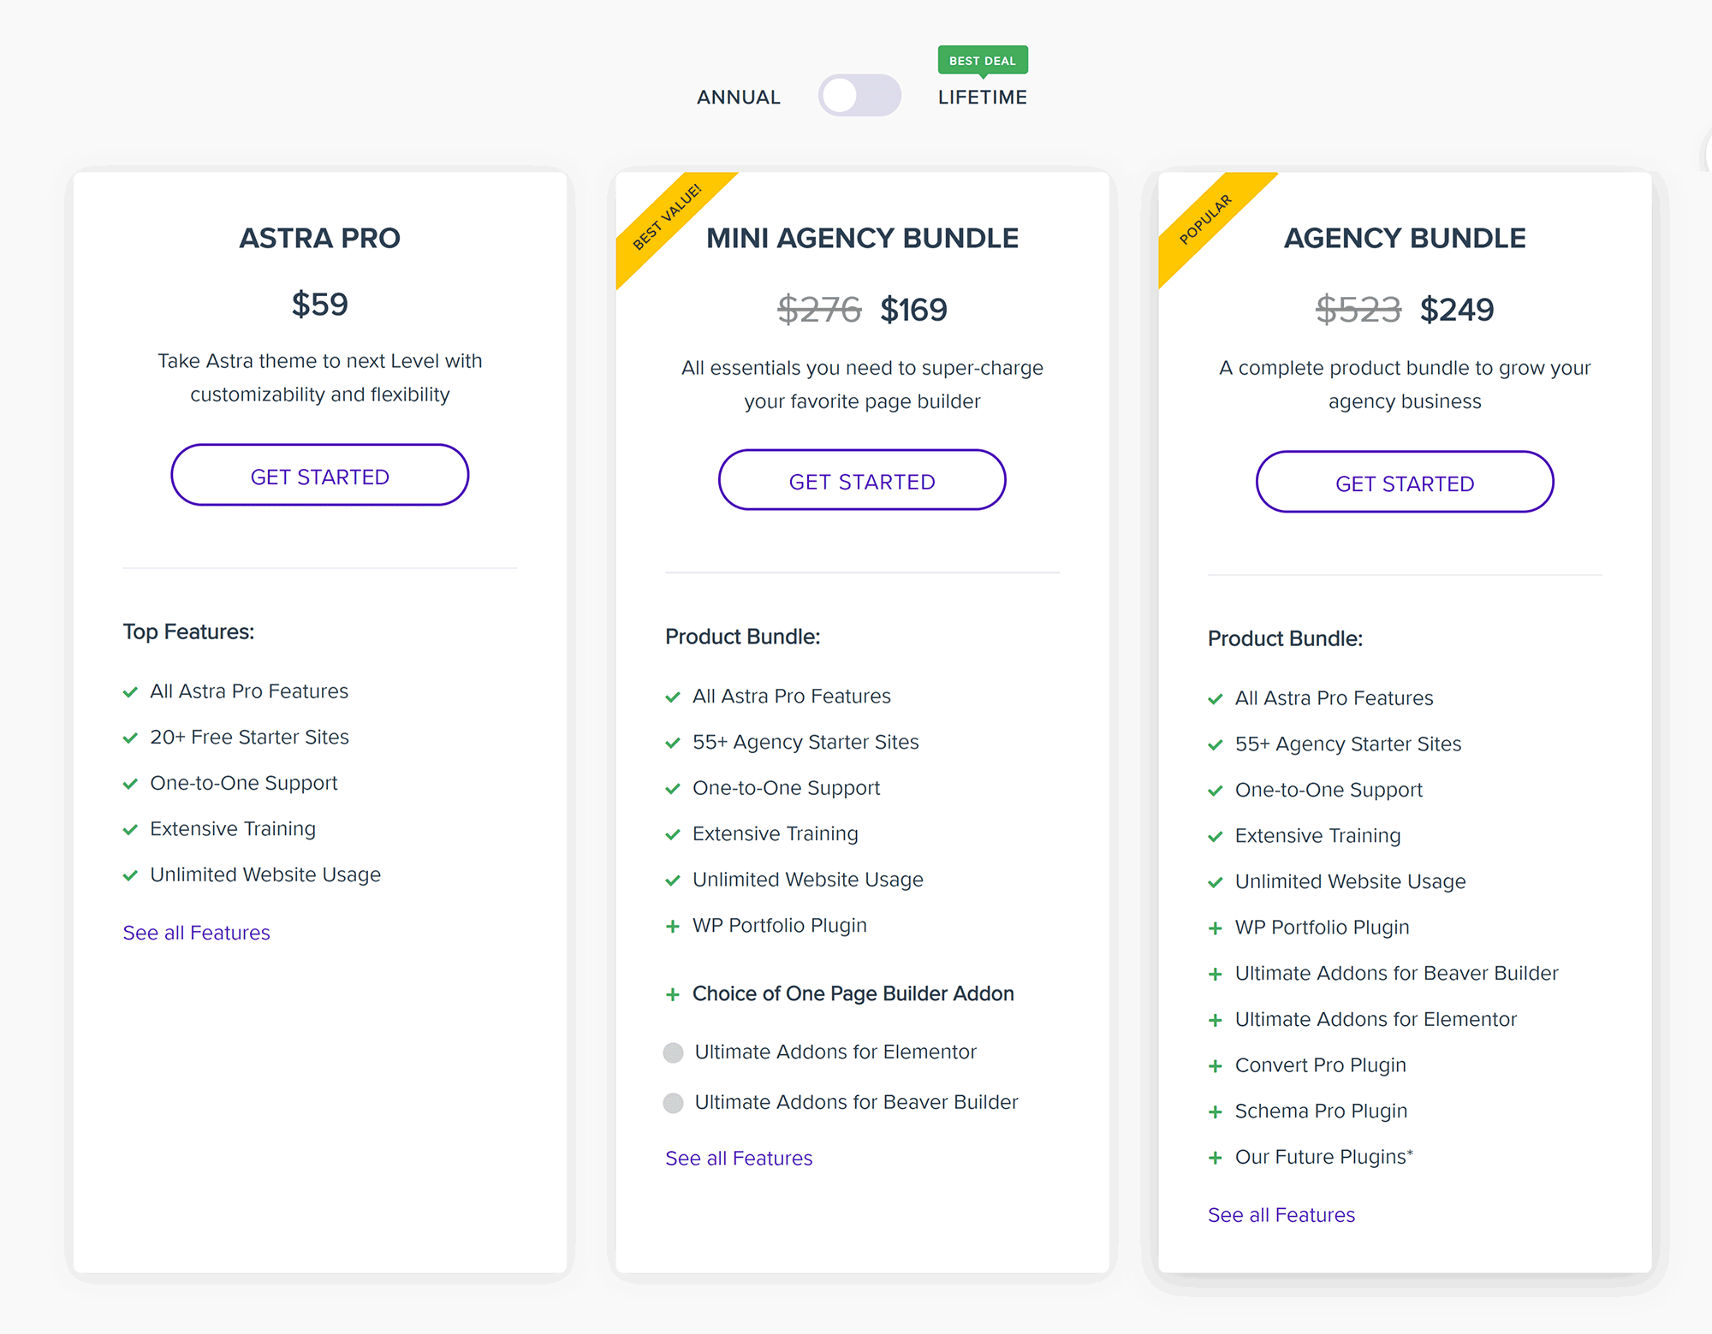Toggle the Annual/Lifetime pricing switch

pyautogui.click(x=859, y=95)
